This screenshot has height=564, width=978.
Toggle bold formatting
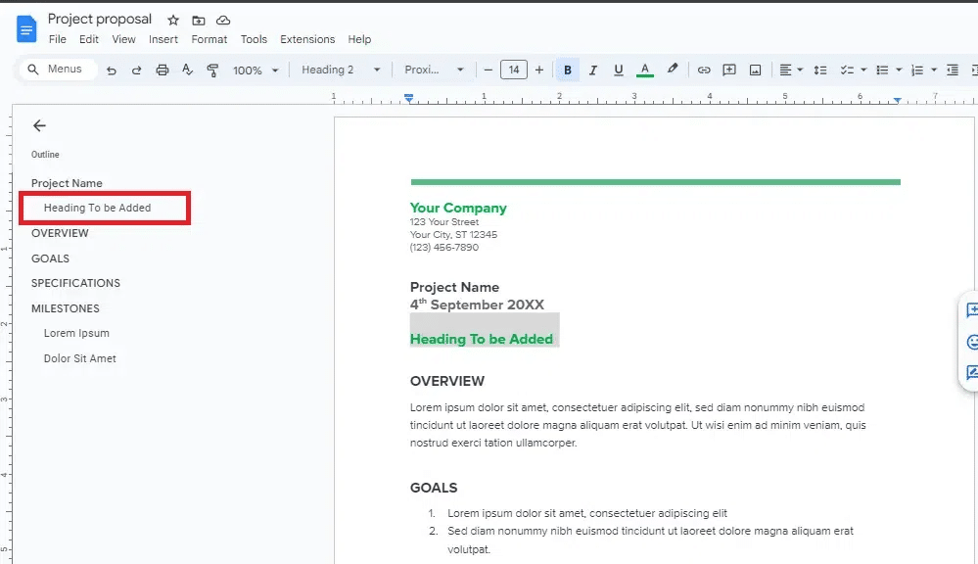click(568, 70)
